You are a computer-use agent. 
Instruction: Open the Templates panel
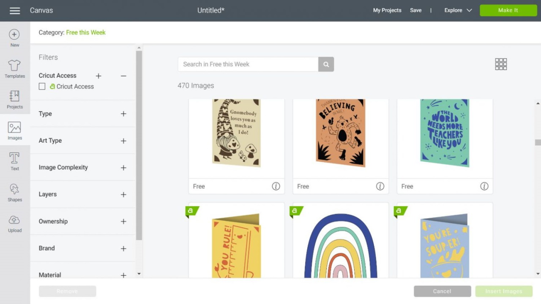(14, 69)
